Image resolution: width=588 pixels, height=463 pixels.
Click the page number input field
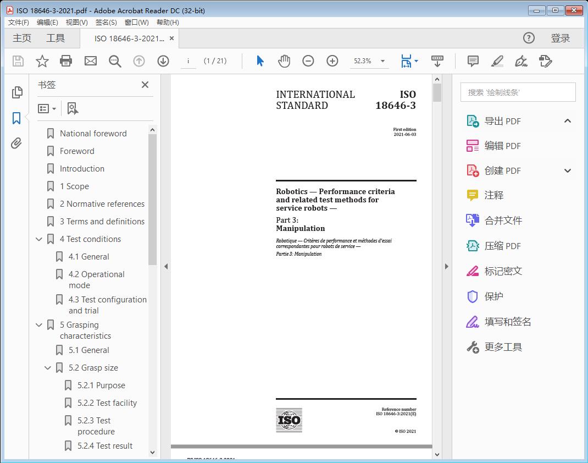coord(188,61)
